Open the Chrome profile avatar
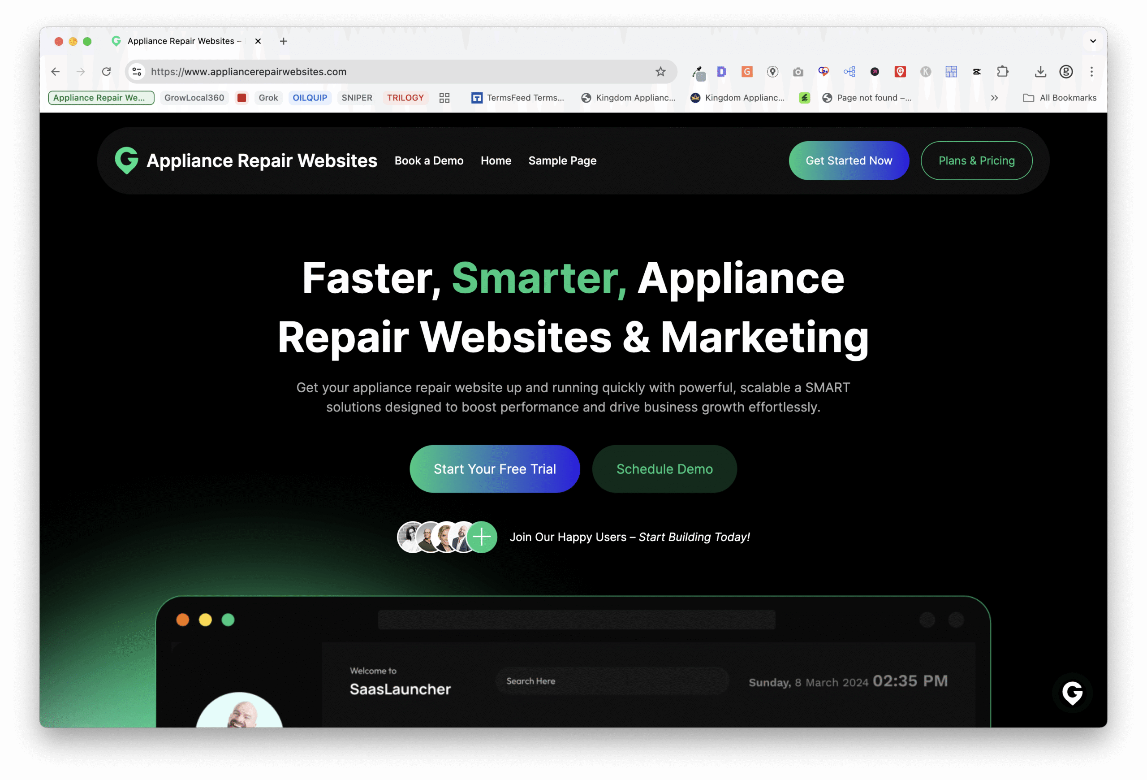The width and height of the screenshot is (1147, 780). click(1066, 72)
